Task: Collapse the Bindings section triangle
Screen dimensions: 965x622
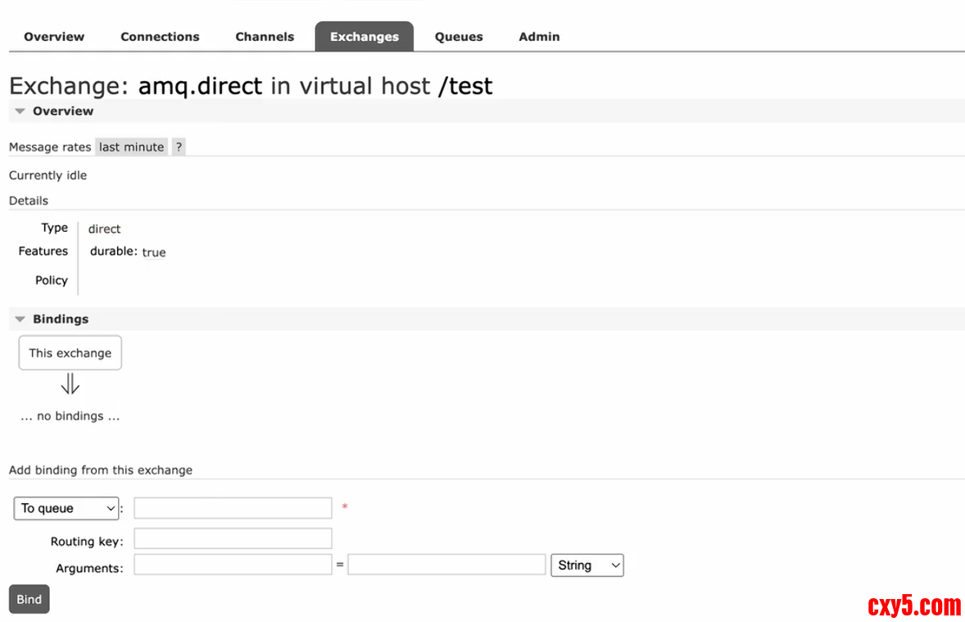Action: coord(20,320)
